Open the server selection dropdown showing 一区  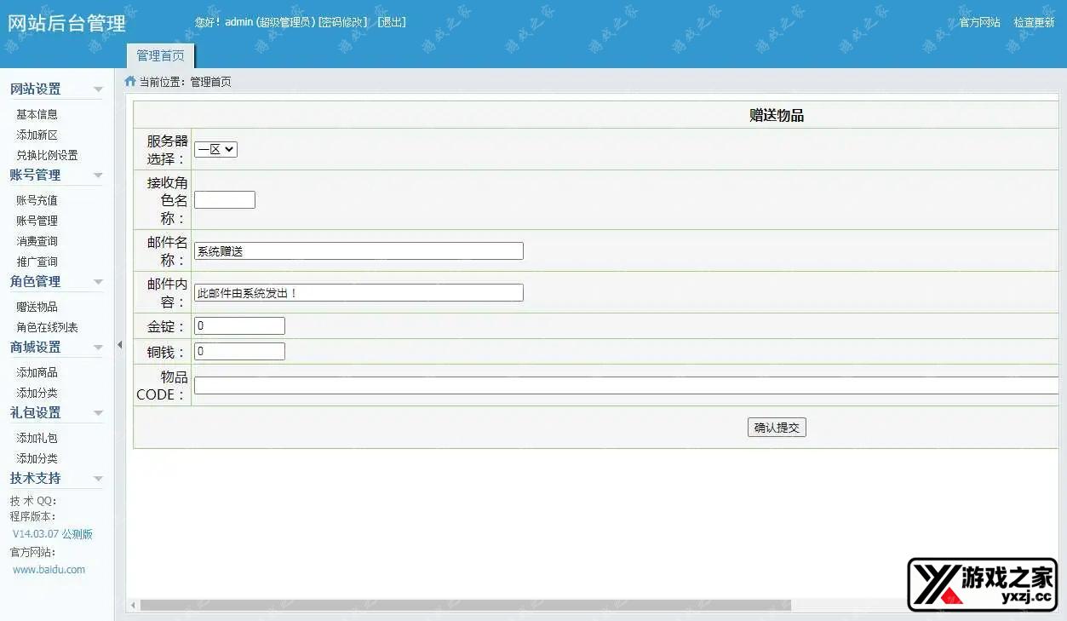coord(215,149)
